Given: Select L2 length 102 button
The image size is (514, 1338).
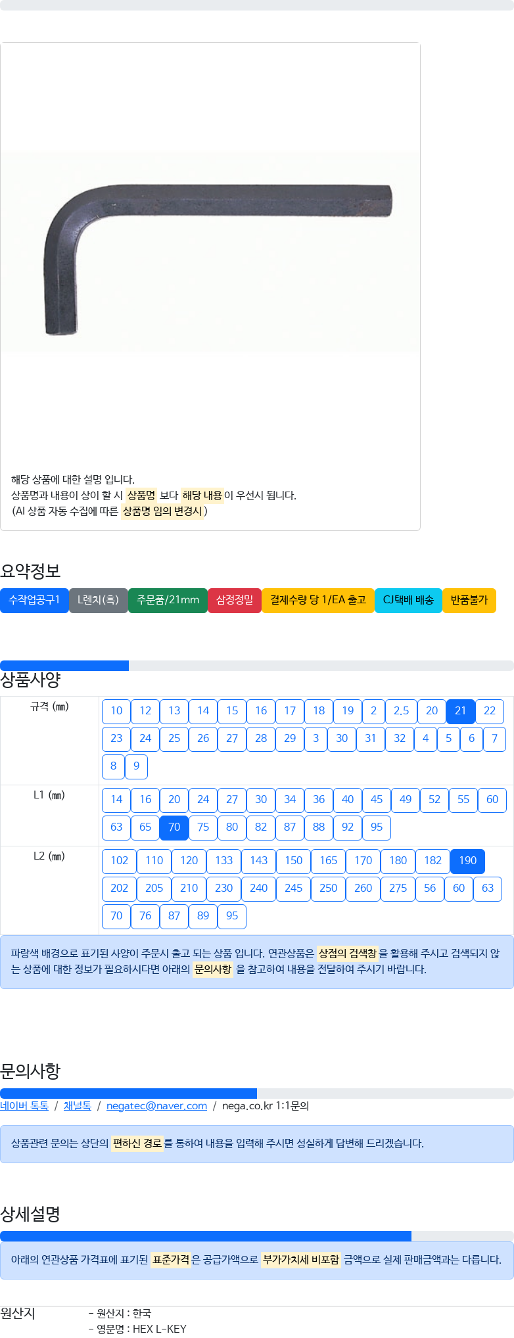Looking at the screenshot, I should [x=119, y=861].
